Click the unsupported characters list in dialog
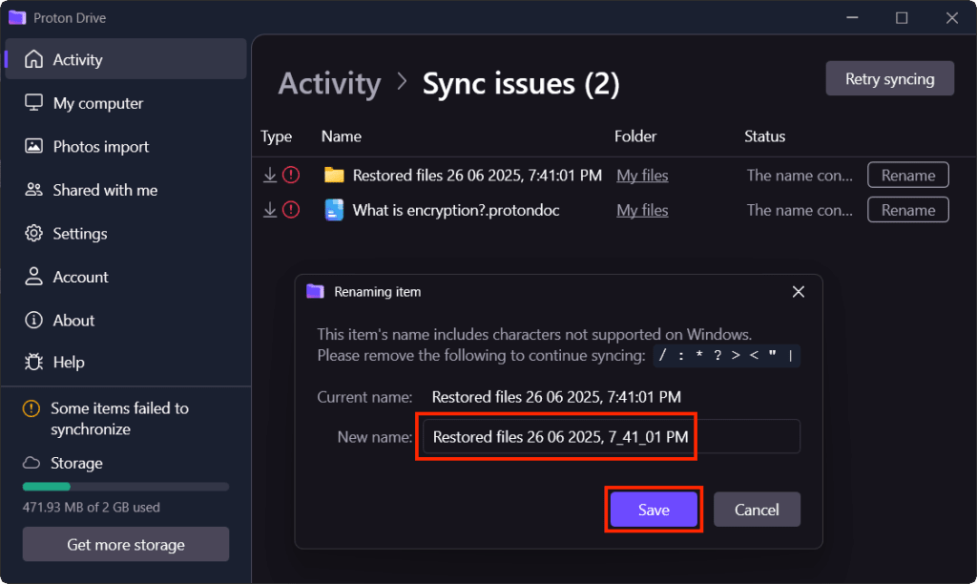 (x=726, y=355)
